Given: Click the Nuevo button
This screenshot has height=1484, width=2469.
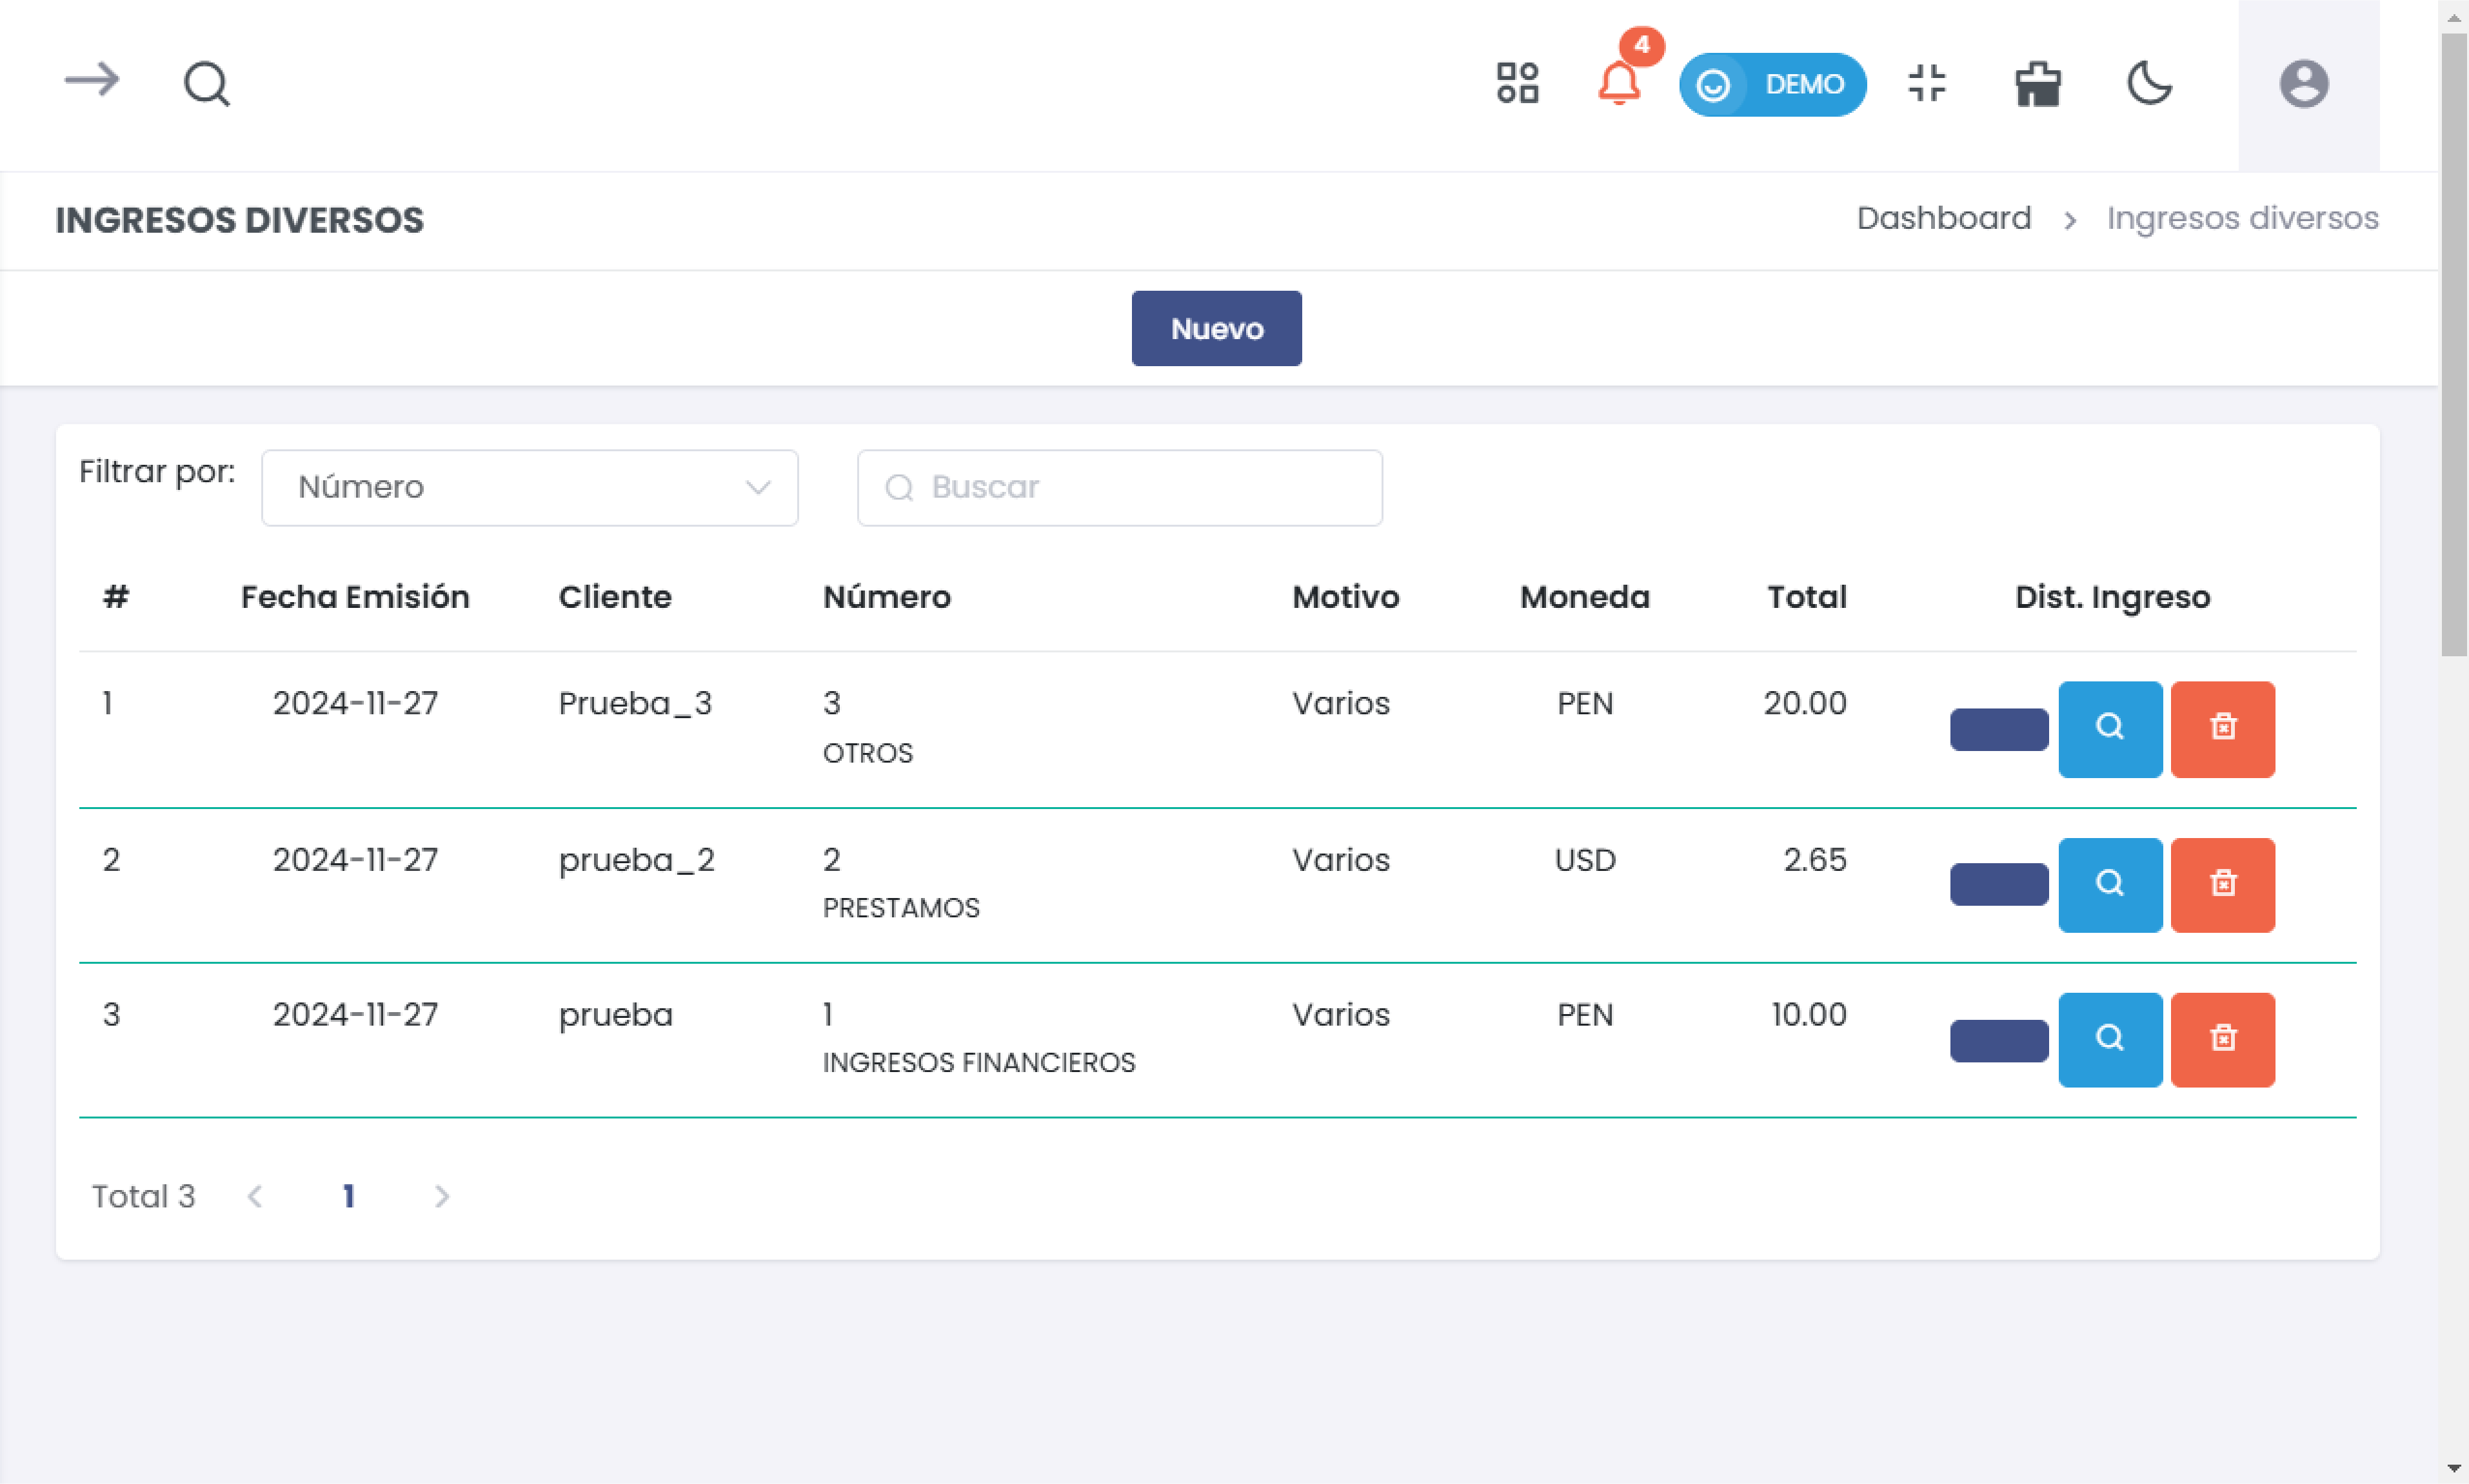Looking at the screenshot, I should click(x=1216, y=328).
